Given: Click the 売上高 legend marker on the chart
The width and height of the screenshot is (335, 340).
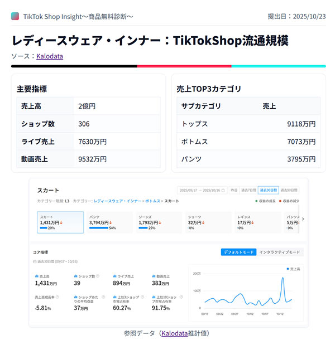Looking at the screenshot, I should click(x=287, y=269).
